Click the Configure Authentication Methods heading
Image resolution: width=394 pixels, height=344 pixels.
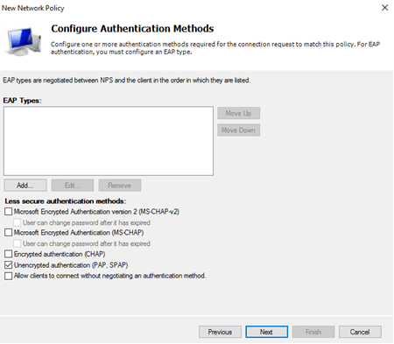point(132,29)
